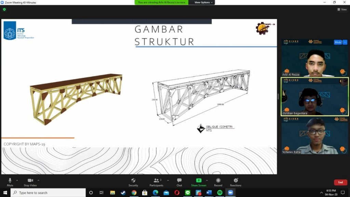Click the encryption shield icon top left
The image size is (350, 197).
click(x=4, y=10)
